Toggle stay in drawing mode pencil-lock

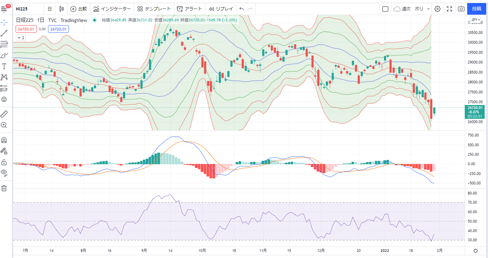pos(4,151)
